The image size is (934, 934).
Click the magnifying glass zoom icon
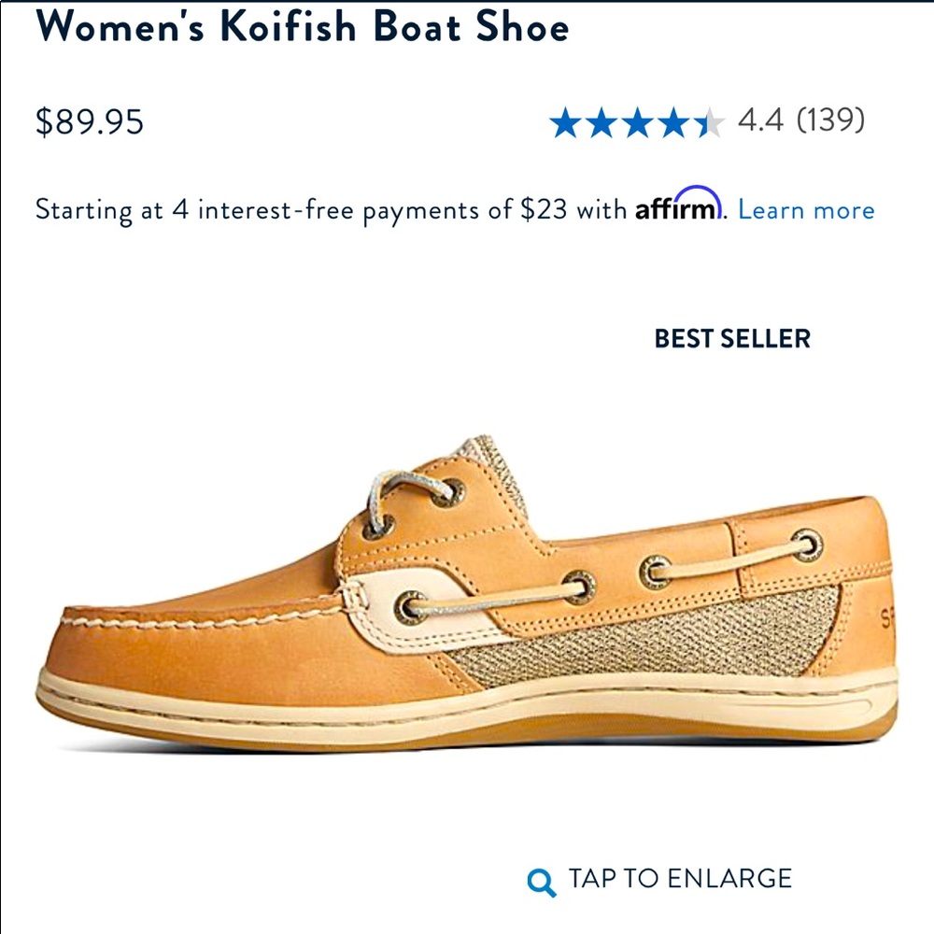coord(538,879)
